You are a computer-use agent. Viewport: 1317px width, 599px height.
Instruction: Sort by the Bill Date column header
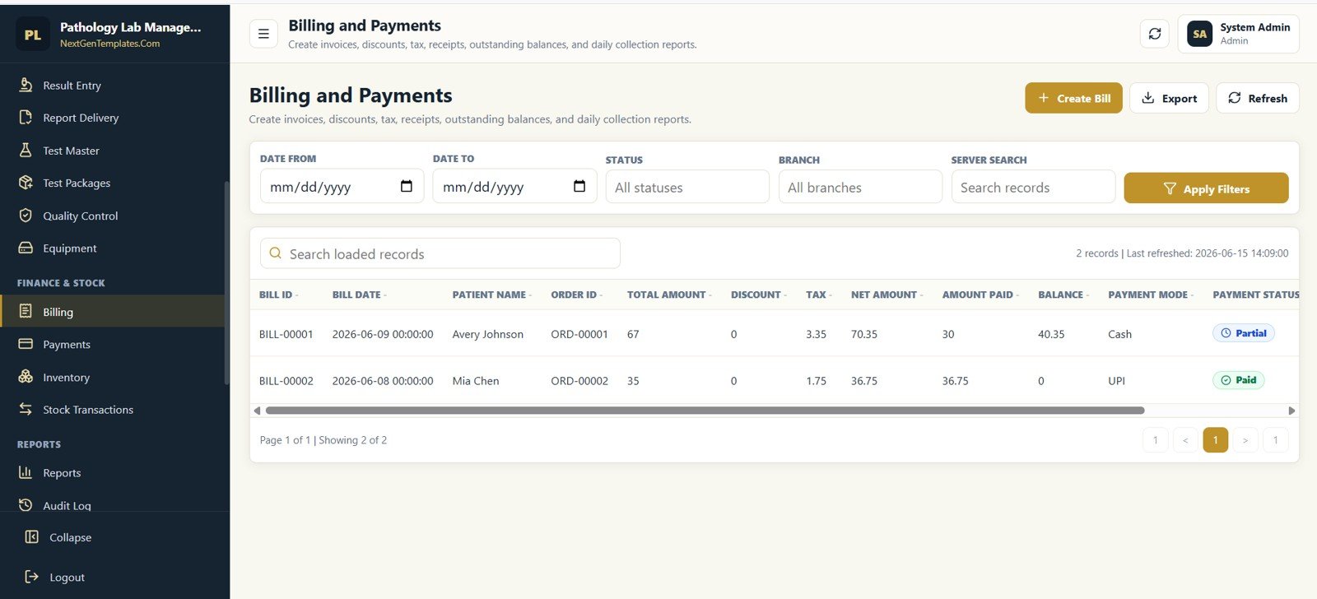click(x=359, y=295)
